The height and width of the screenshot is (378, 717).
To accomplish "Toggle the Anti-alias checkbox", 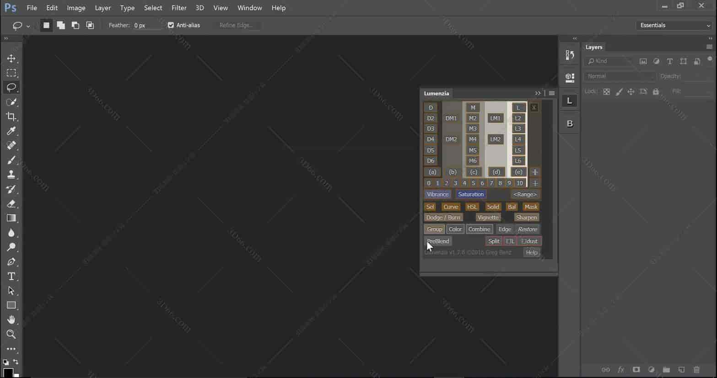I will click(171, 25).
